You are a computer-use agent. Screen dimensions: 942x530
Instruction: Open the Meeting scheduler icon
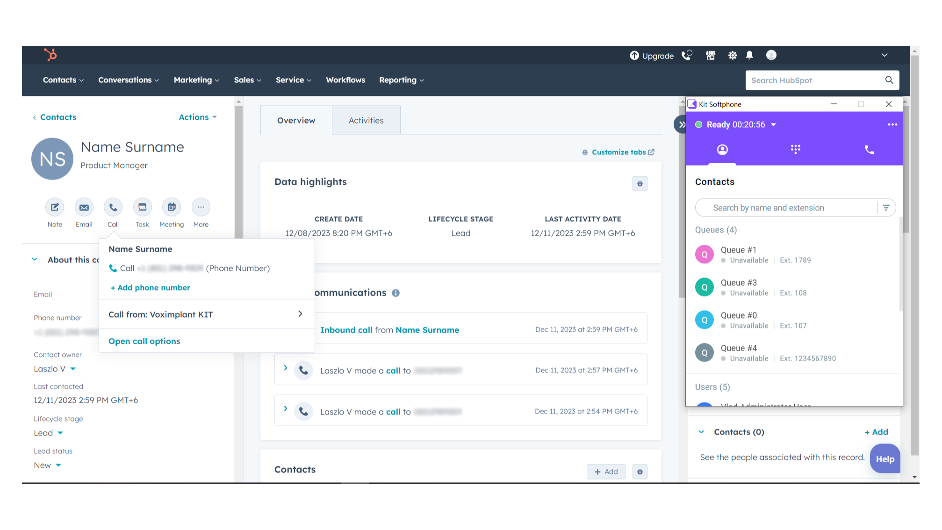coord(172,207)
